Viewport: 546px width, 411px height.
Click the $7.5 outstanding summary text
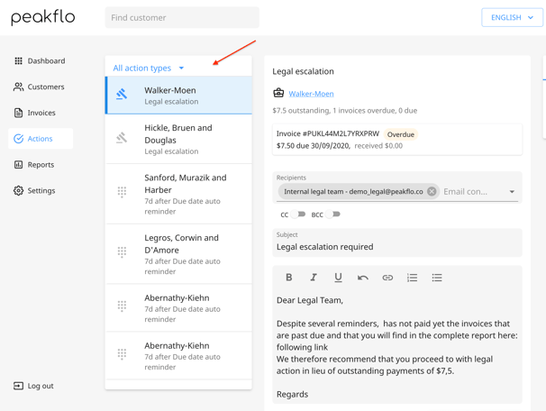[345, 111]
